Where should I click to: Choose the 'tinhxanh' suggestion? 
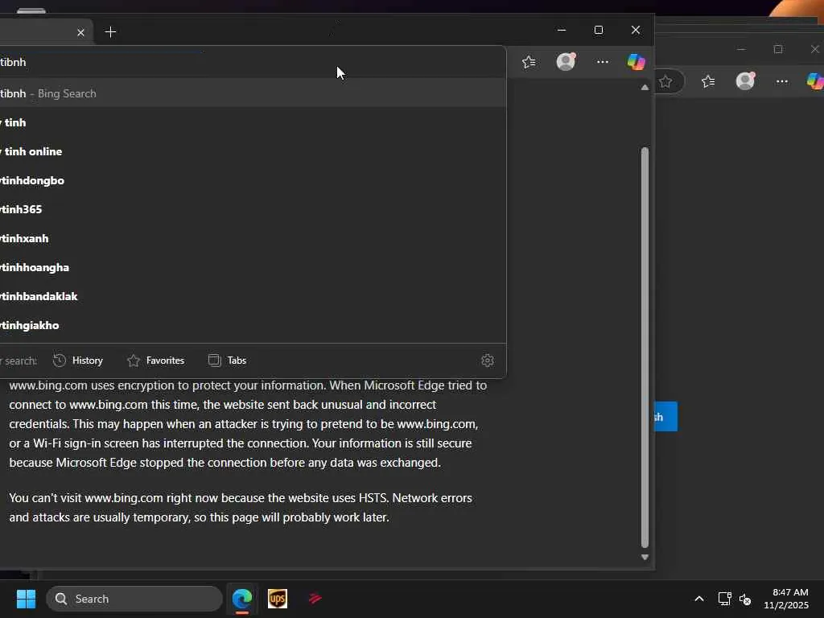(252, 238)
